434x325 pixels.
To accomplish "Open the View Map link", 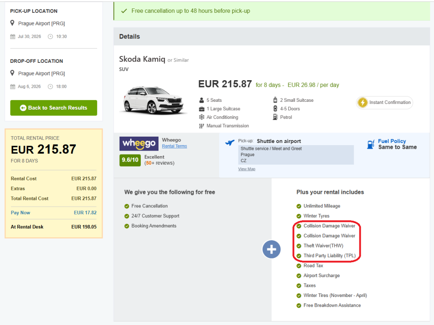I will (246, 169).
